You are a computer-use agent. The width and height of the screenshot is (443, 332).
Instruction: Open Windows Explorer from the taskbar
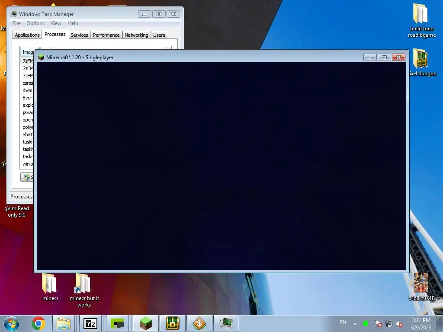coord(64,323)
